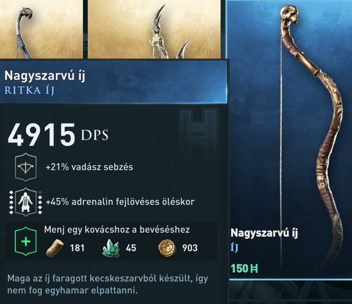352x304 pixels.
Task: Select the top-left bow thumbnail
Action: point(41,29)
